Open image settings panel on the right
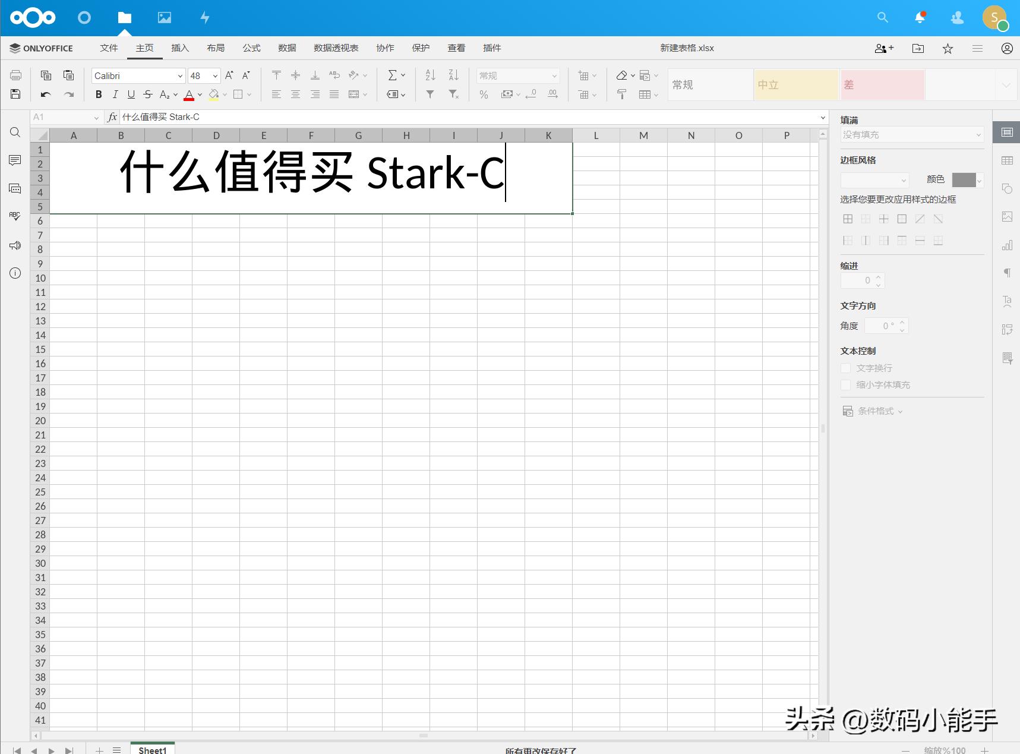Image resolution: width=1020 pixels, height=754 pixels. pos(1007,216)
